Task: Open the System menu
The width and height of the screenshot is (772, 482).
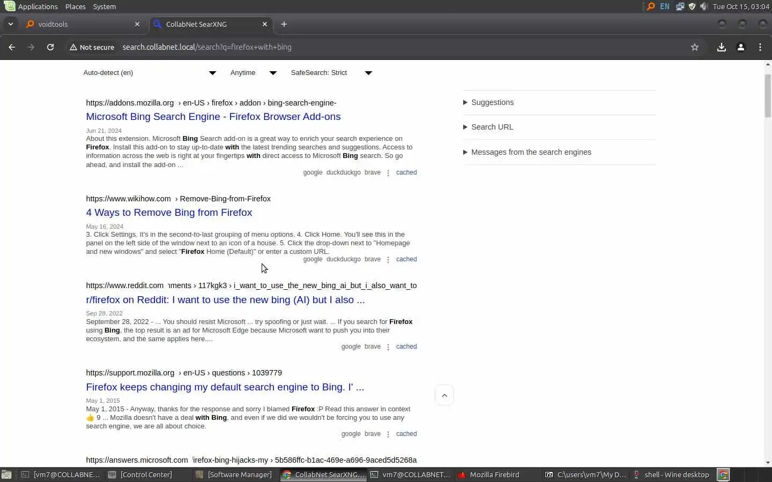Action: pos(104,6)
